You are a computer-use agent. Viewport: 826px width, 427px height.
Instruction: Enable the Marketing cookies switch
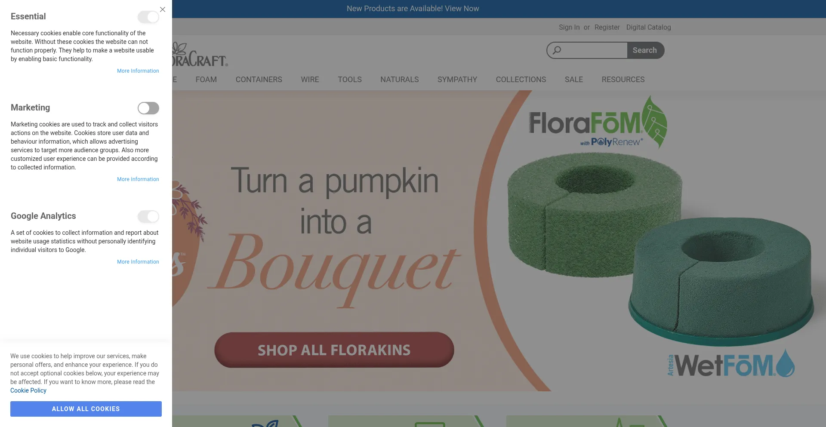(148, 108)
